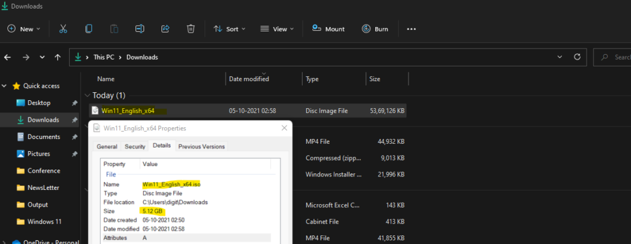The image size is (631, 244).
Task: Switch to Details tab in Properties
Action: pyautogui.click(x=162, y=145)
